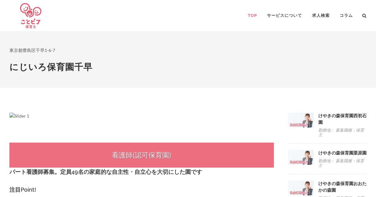Image resolution: width=376 pixels, height=197 pixels.
Task: Click the 注目Point! heading
Action: tap(23, 190)
